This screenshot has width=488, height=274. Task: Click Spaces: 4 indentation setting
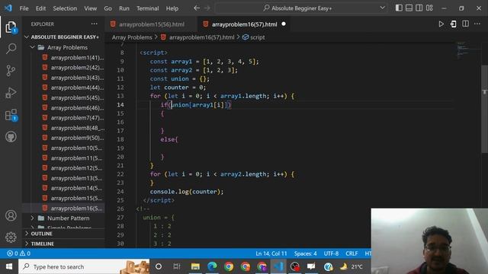305,253
